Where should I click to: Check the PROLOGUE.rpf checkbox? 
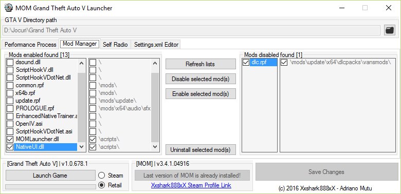(10, 108)
